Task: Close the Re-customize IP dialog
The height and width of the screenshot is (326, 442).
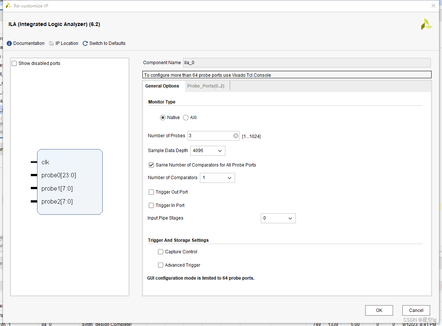Action: click(433, 6)
